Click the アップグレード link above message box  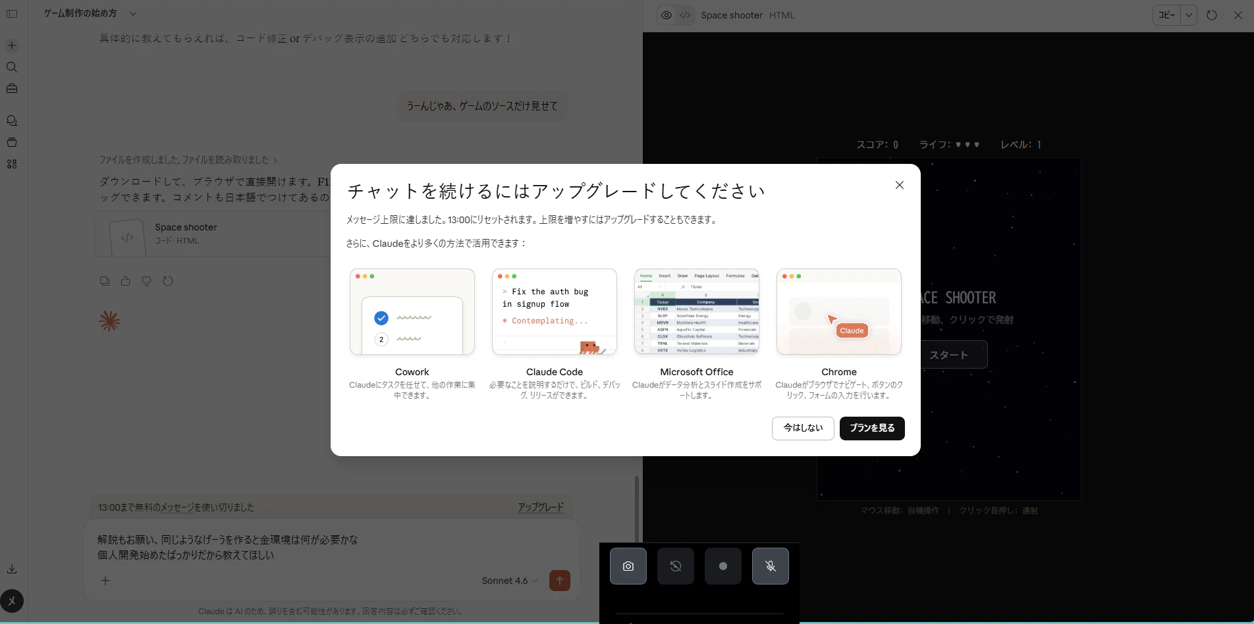coord(541,507)
